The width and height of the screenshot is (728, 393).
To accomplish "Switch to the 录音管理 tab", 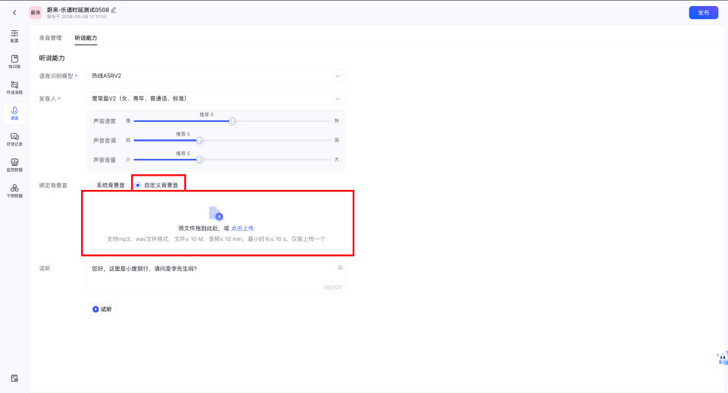I will click(50, 38).
